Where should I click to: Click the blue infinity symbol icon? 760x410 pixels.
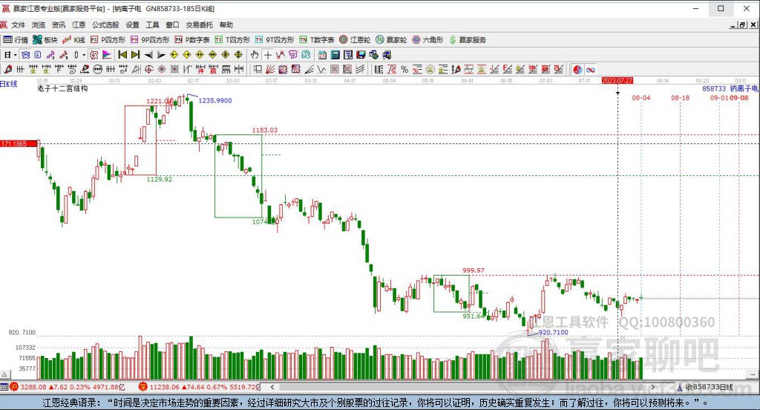[590, 69]
